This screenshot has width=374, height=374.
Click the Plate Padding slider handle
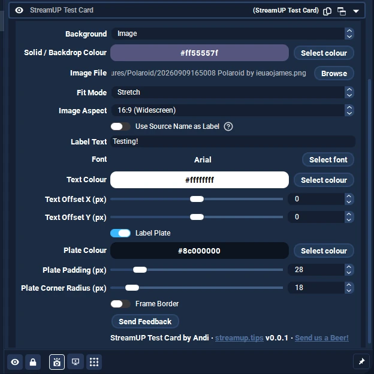pyautogui.click(x=140, y=270)
